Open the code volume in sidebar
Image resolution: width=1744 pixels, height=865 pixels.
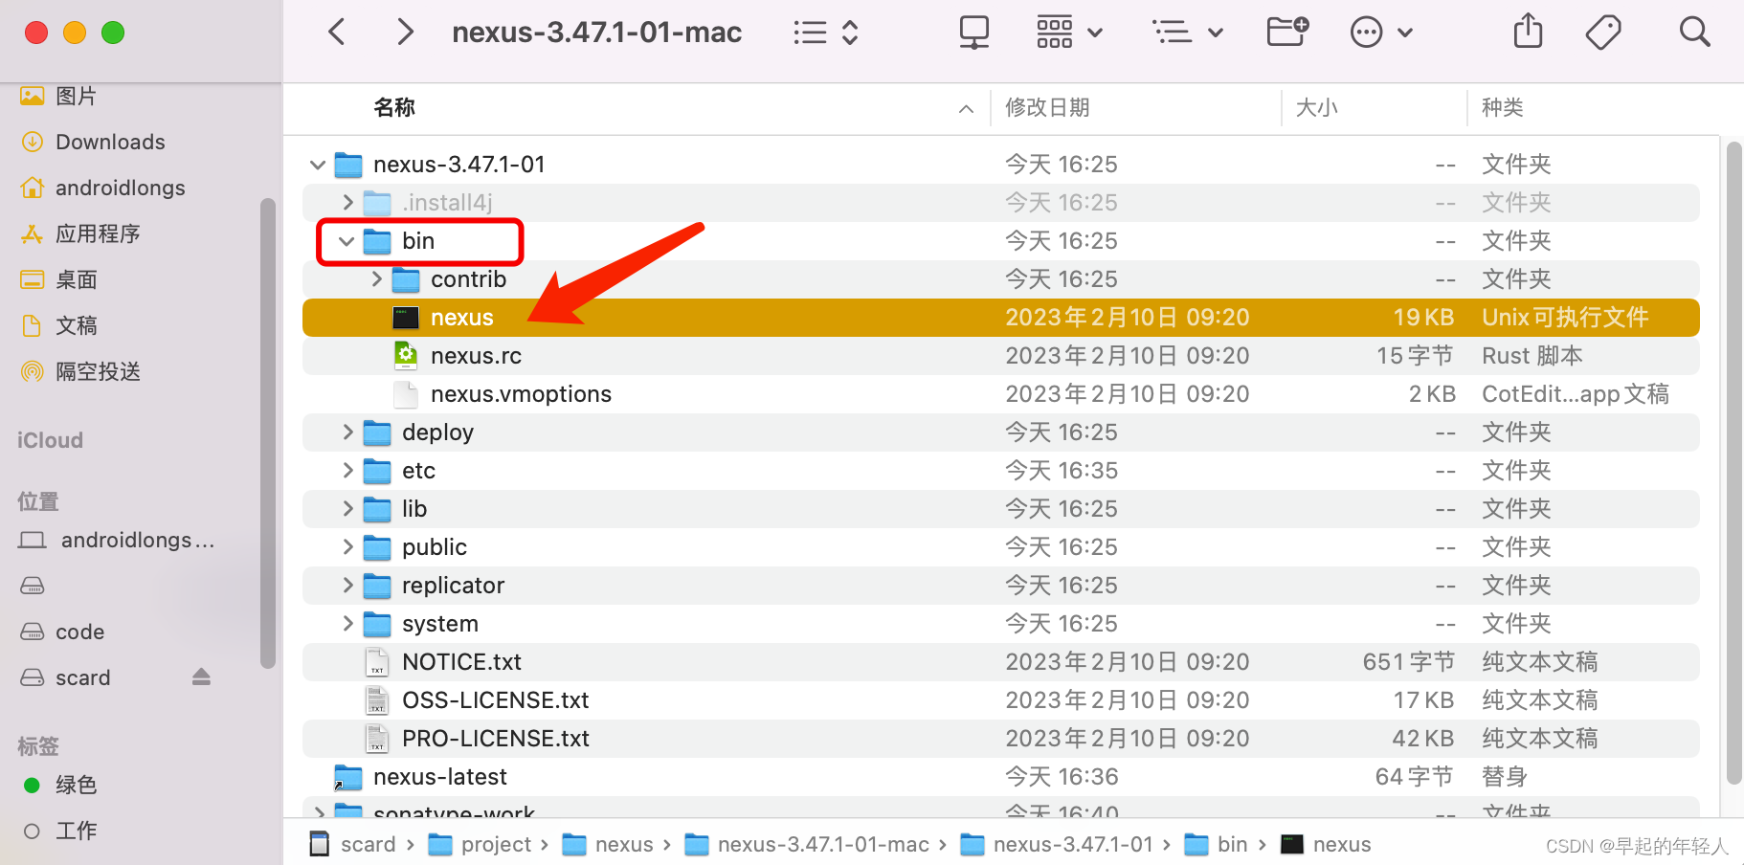[x=79, y=632]
